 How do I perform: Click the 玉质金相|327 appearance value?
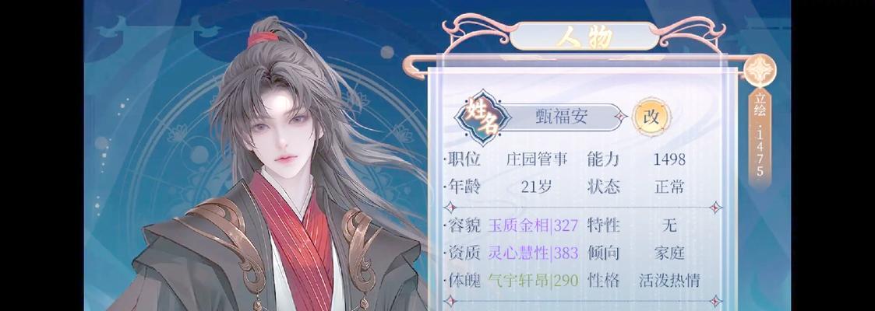(x=533, y=225)
